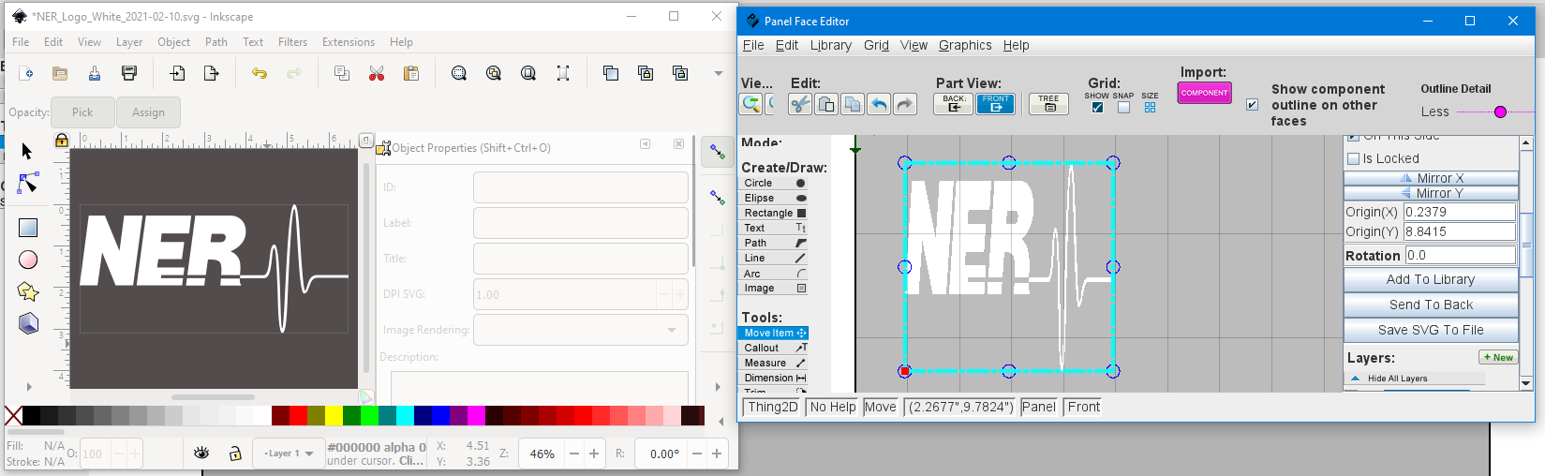This screenshot has height=476, width=1545.
Task: Paste clipboard icon in Inkscape toolbar
Action: coord(410,74)
